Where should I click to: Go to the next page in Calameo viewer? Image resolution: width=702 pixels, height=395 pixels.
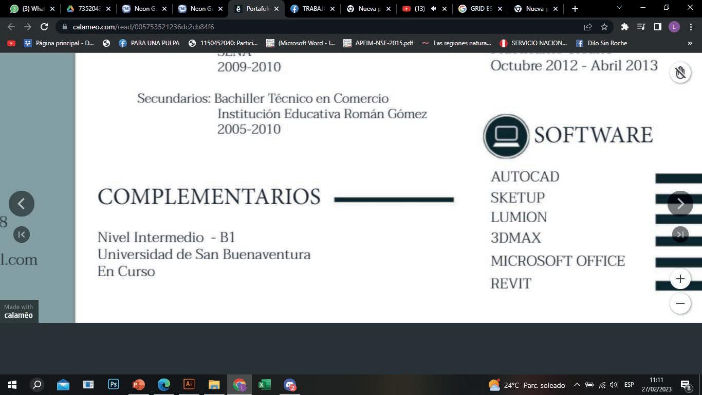coord(680,204)
